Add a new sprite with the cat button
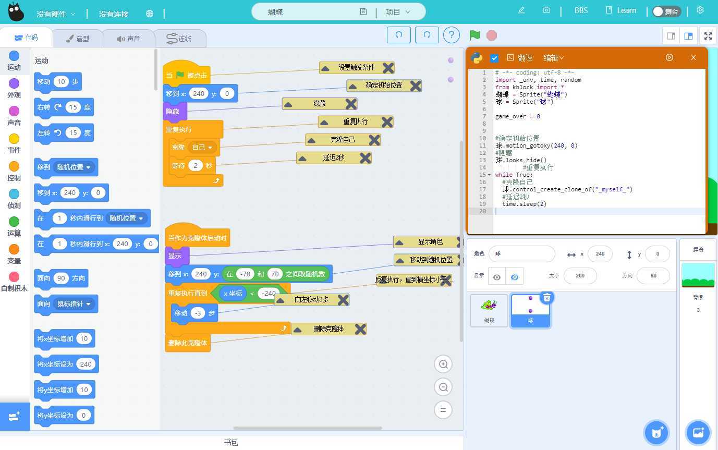 [x=656, y=432]
